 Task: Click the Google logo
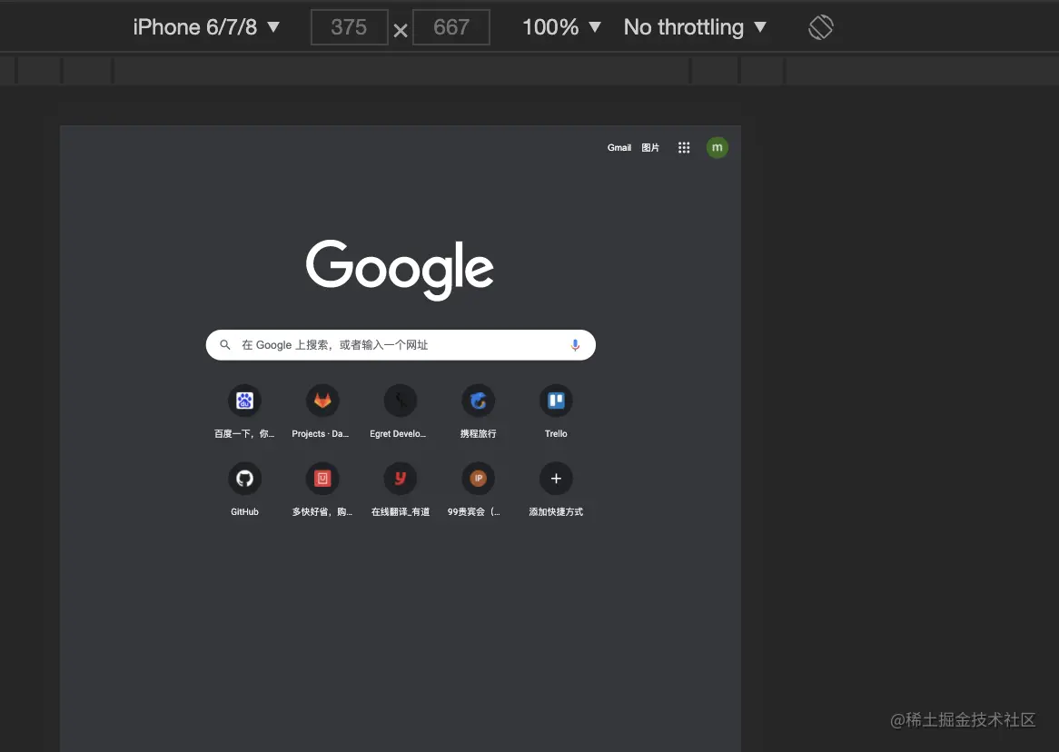pyautogui.click(x=400, y=269)
